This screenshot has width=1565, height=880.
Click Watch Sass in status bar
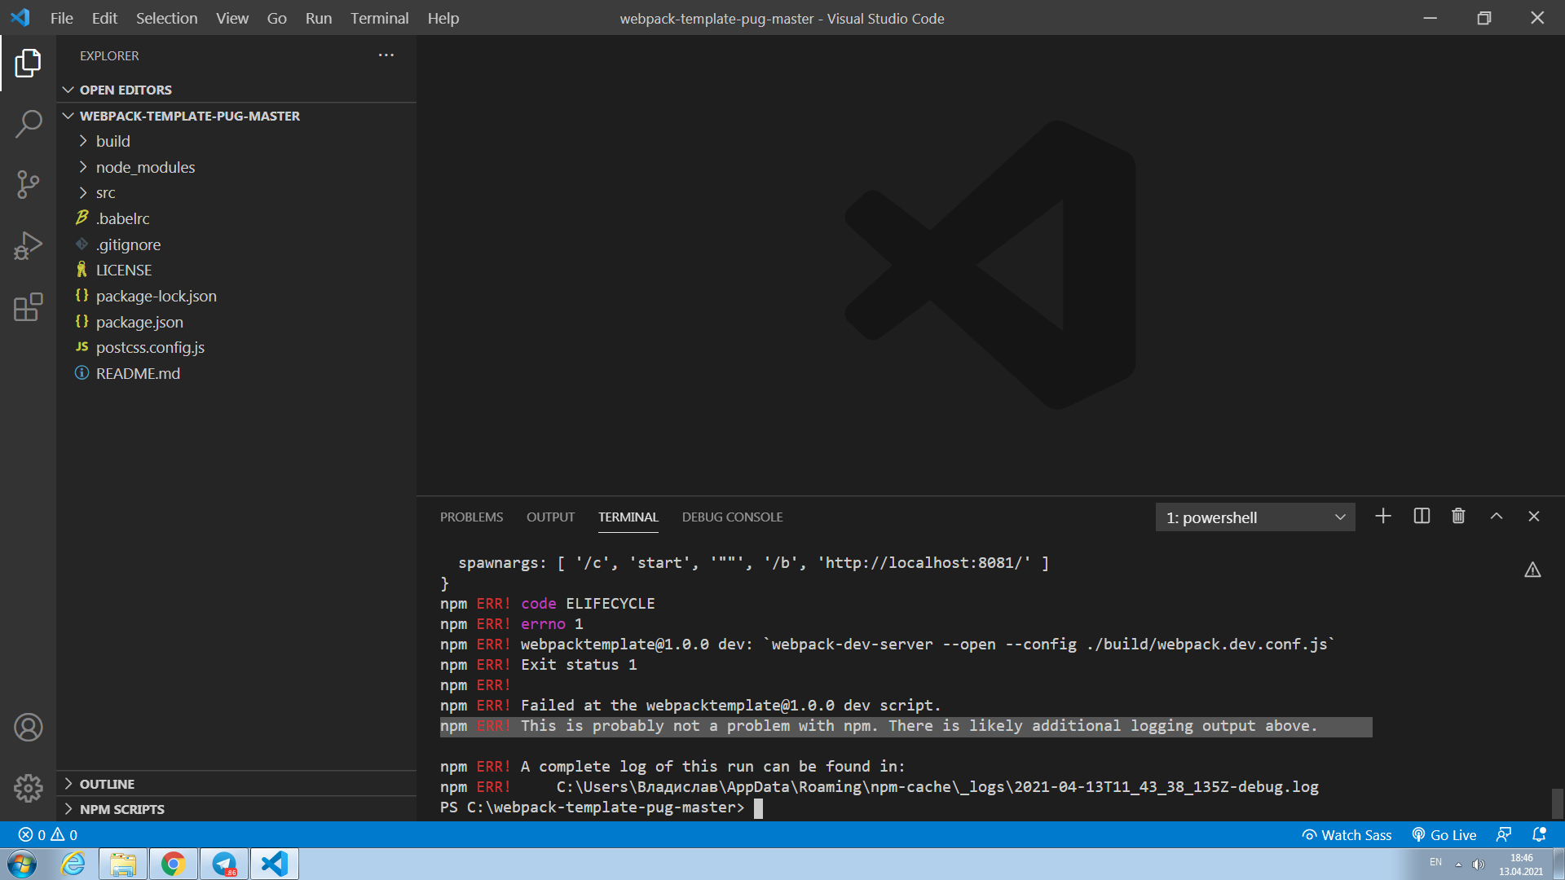pyautogui.click(x=1347, y=835)
